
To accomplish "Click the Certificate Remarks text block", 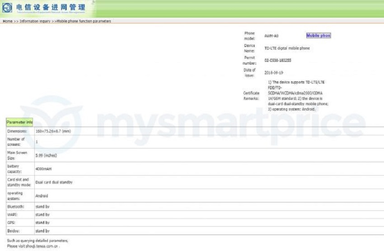I will (298, 96).
